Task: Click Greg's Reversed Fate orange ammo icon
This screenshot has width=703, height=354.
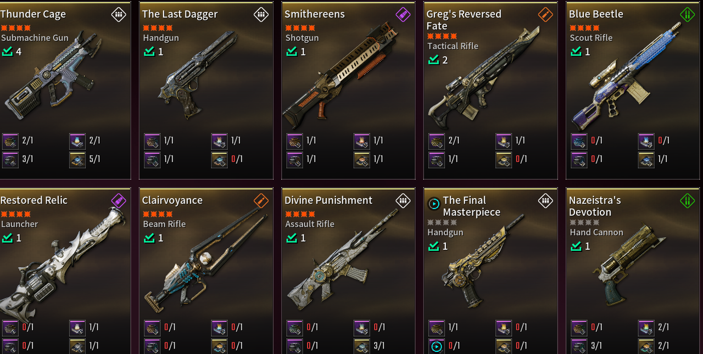Action: pos(545,14)
